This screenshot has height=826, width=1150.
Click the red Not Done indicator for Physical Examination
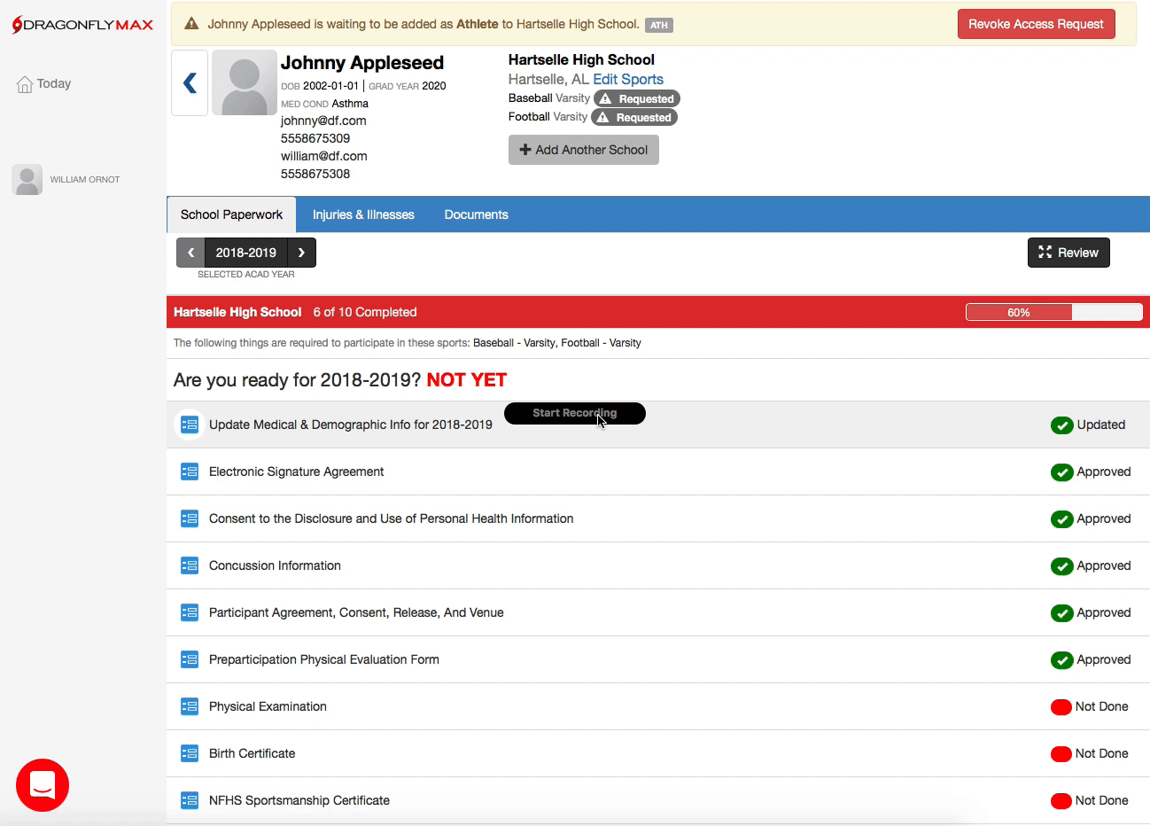pyautogui.click(x=1061, y=707)
